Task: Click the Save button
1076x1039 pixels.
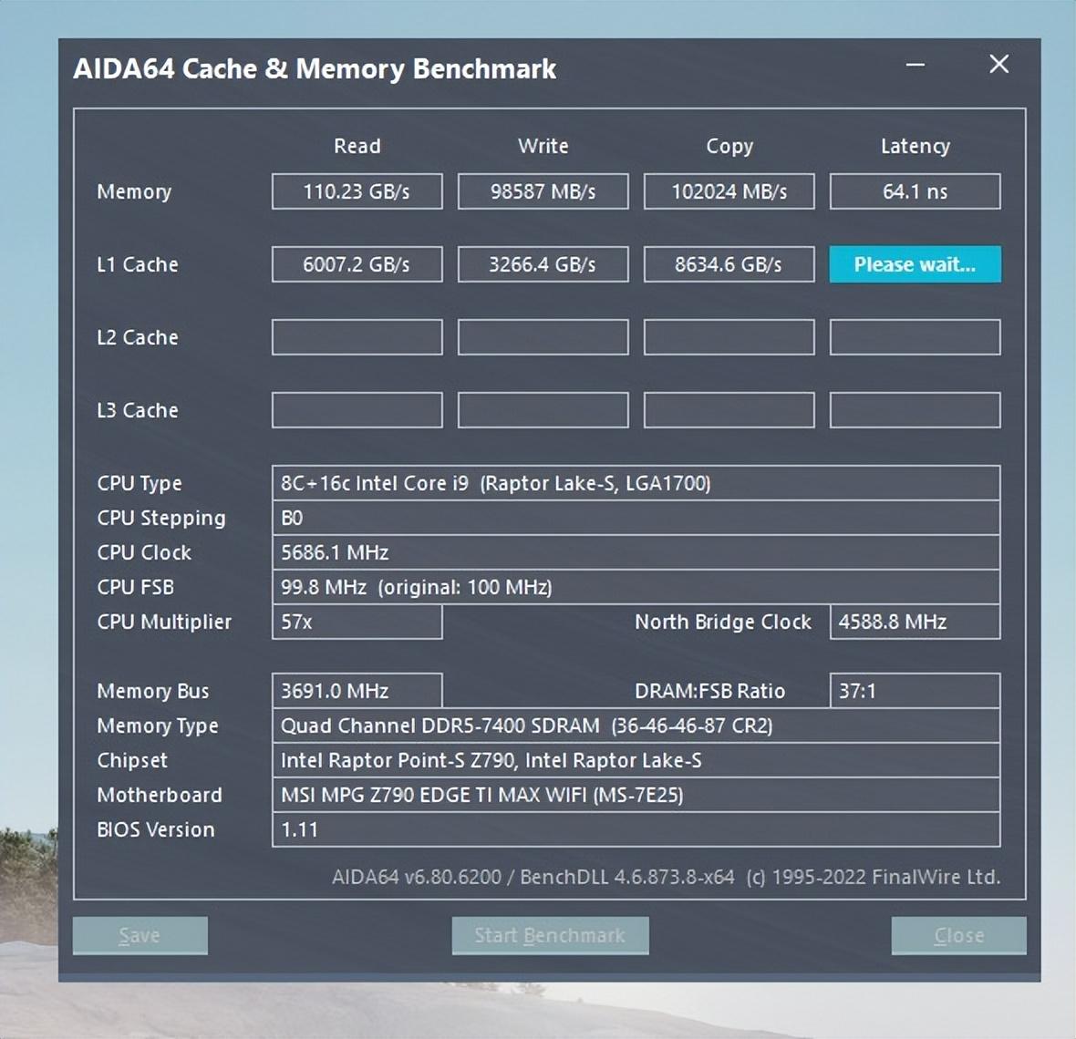Action: tap(140, 935)
